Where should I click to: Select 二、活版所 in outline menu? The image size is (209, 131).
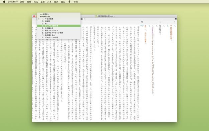[59, 21]
